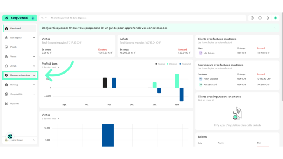The height and width of the screenshot is (159, 283).
Task: Expand the Bonjour Sequencer guide banner chevron
Action: point(276,28)
